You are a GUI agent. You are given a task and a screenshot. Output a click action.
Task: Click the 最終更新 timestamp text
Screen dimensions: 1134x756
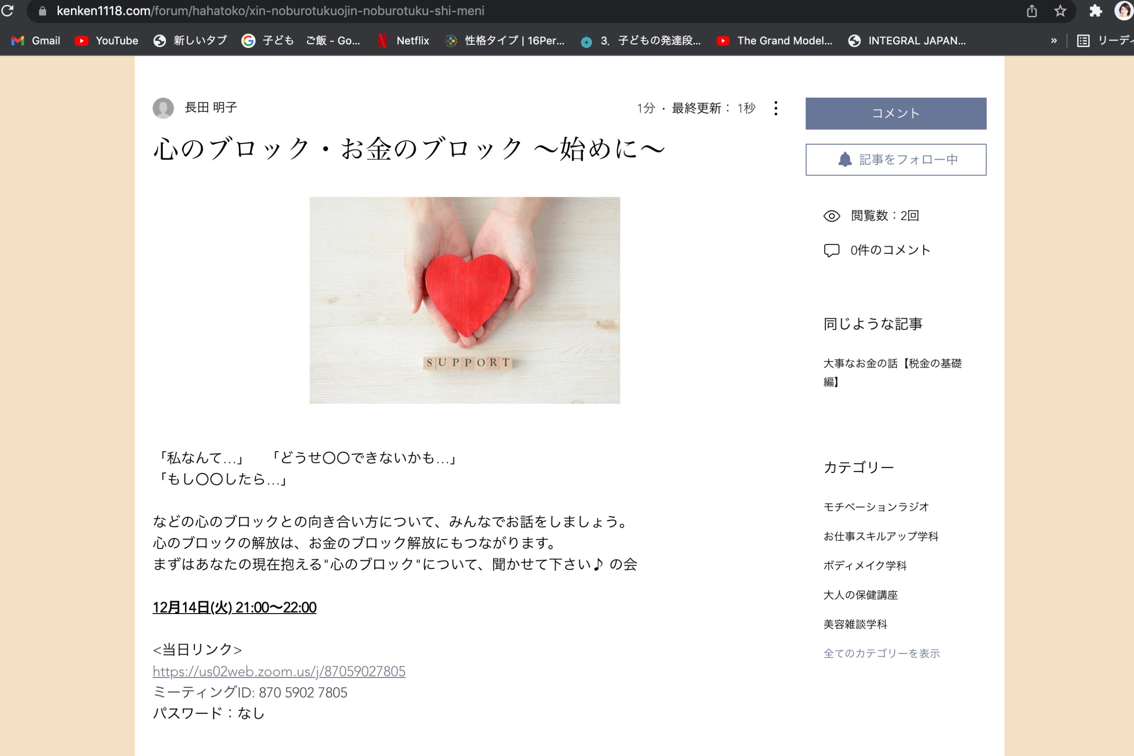pyautogui.click(x=713, y=108)
